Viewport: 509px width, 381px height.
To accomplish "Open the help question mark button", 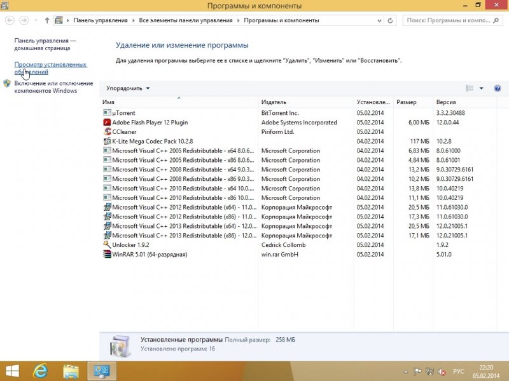I will pos(497,88).
